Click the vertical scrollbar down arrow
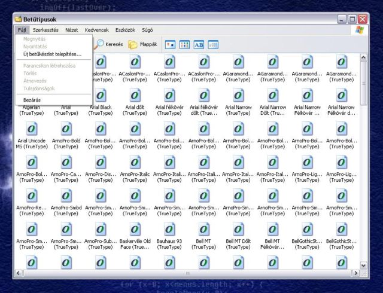Image resolution: width=383 pixels, height=293 pixels. point(363,265)
